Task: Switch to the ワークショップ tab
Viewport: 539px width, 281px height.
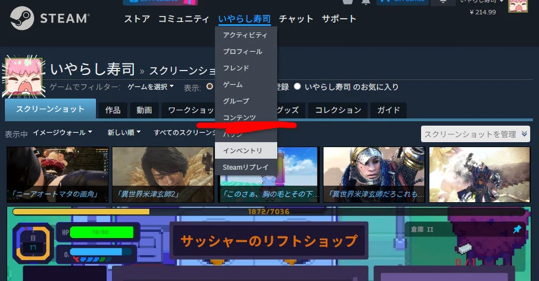Action: (x=188, y=110)
